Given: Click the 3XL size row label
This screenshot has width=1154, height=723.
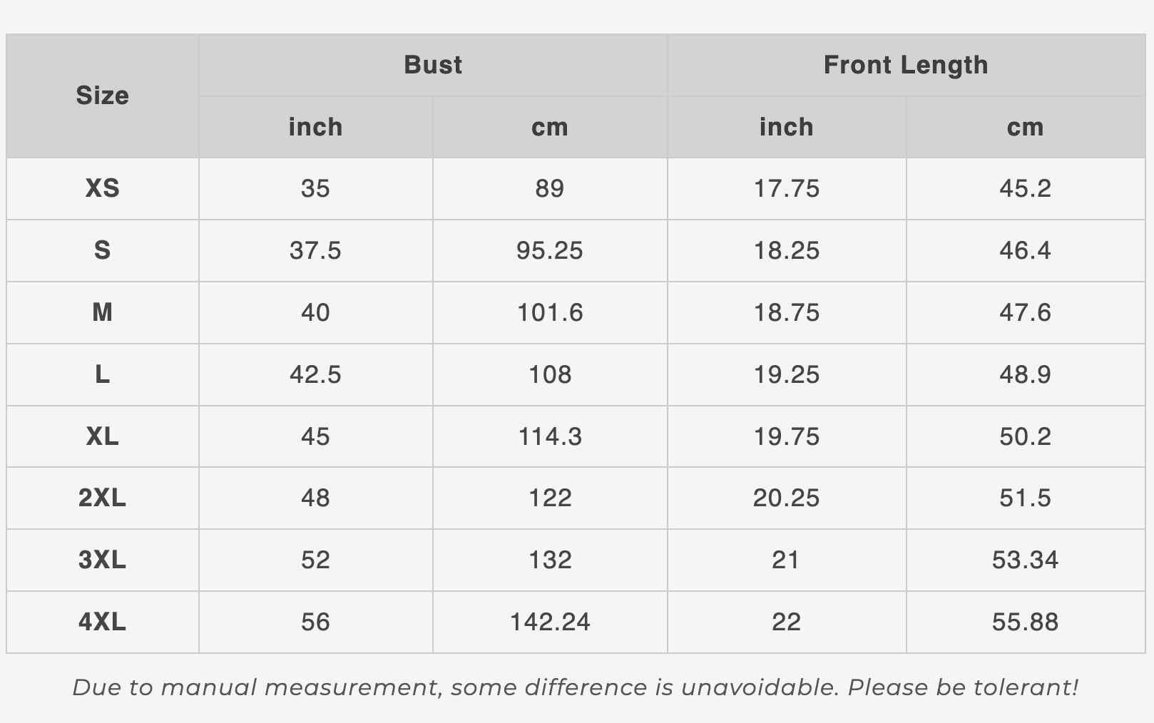Looking at the screenshot, I should point(102,560).
